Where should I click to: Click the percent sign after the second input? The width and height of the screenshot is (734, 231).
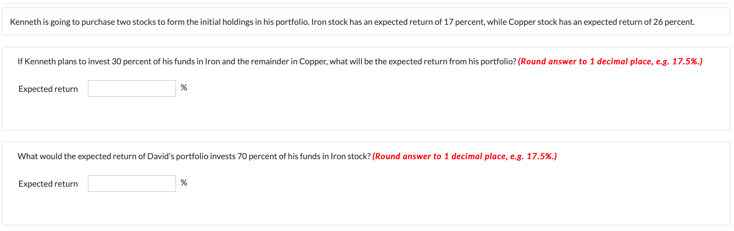point(184,183)
